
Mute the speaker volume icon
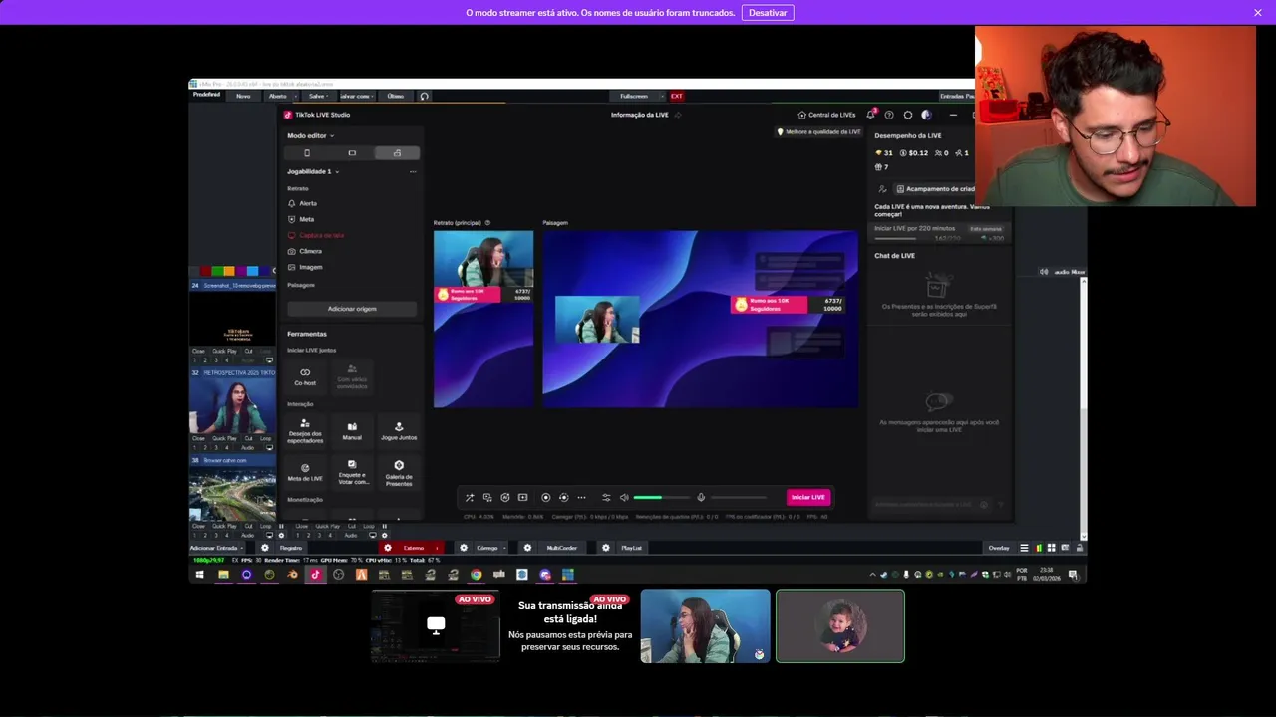click(624, 497)
